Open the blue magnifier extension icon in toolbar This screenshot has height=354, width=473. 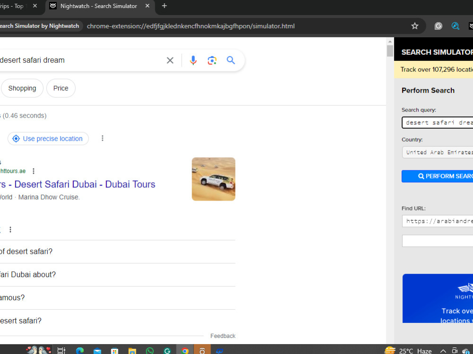(455, 26)
